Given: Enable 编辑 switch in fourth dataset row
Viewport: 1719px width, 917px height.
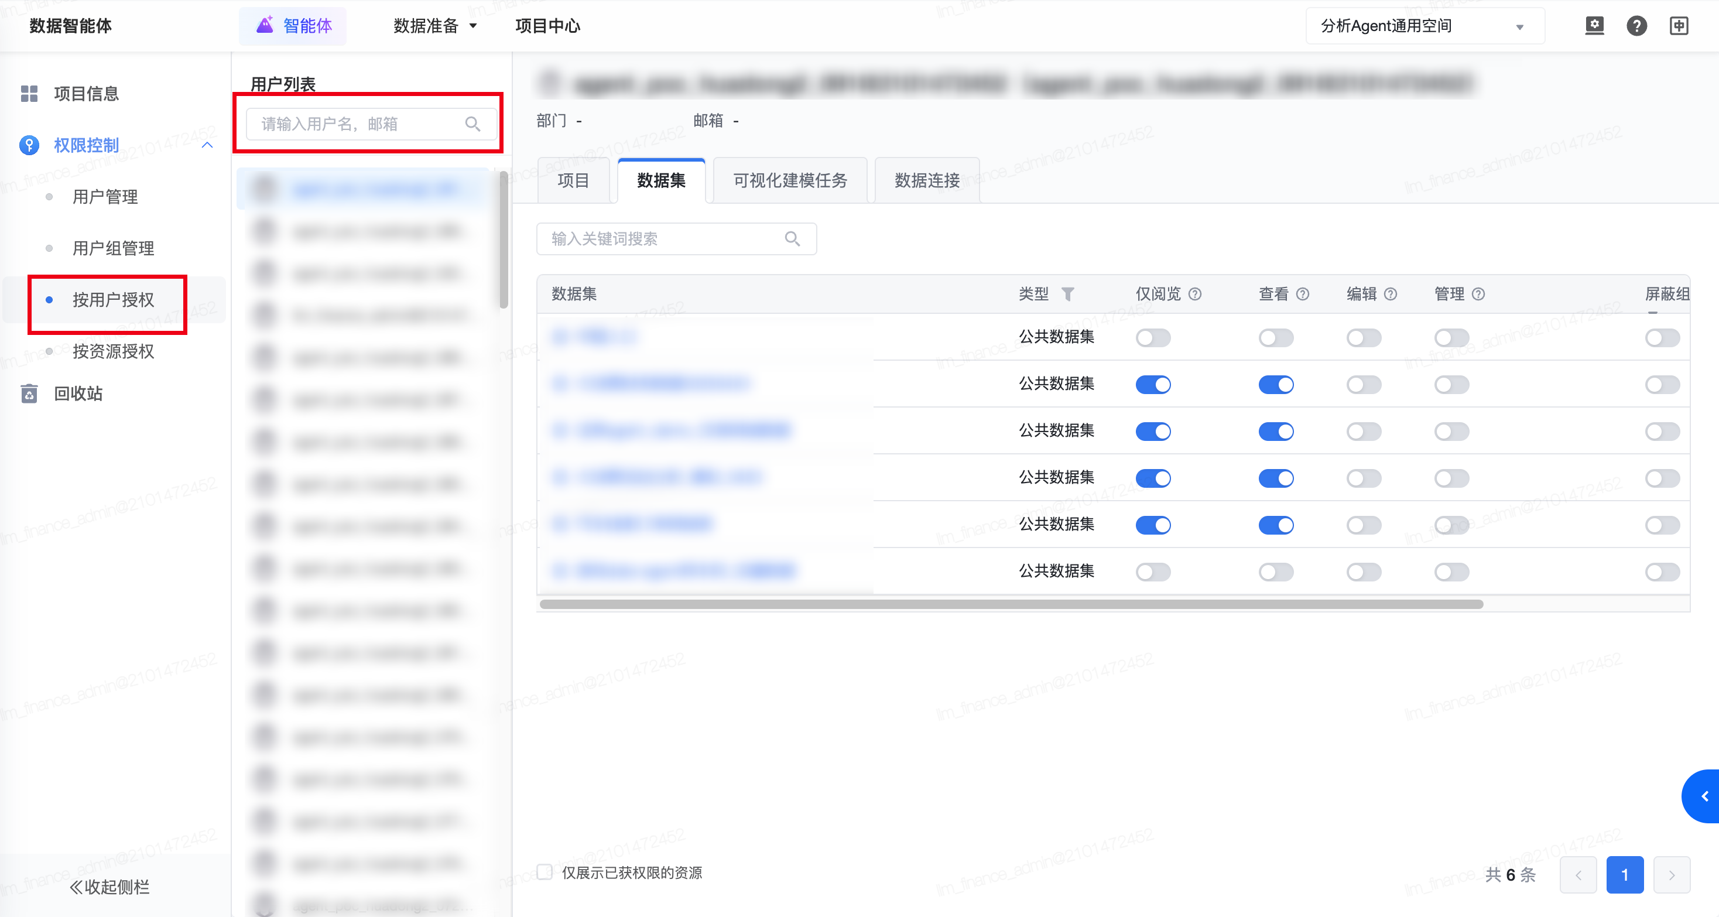Looking at the screenshot, I should (1364, 478).
